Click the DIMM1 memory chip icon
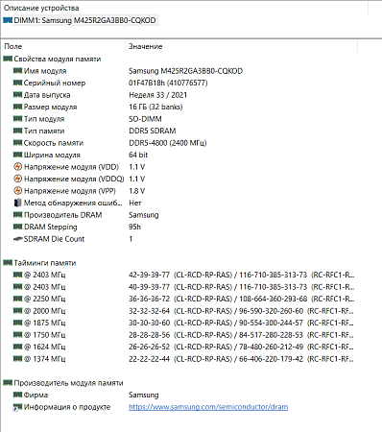 coord(8,20)
